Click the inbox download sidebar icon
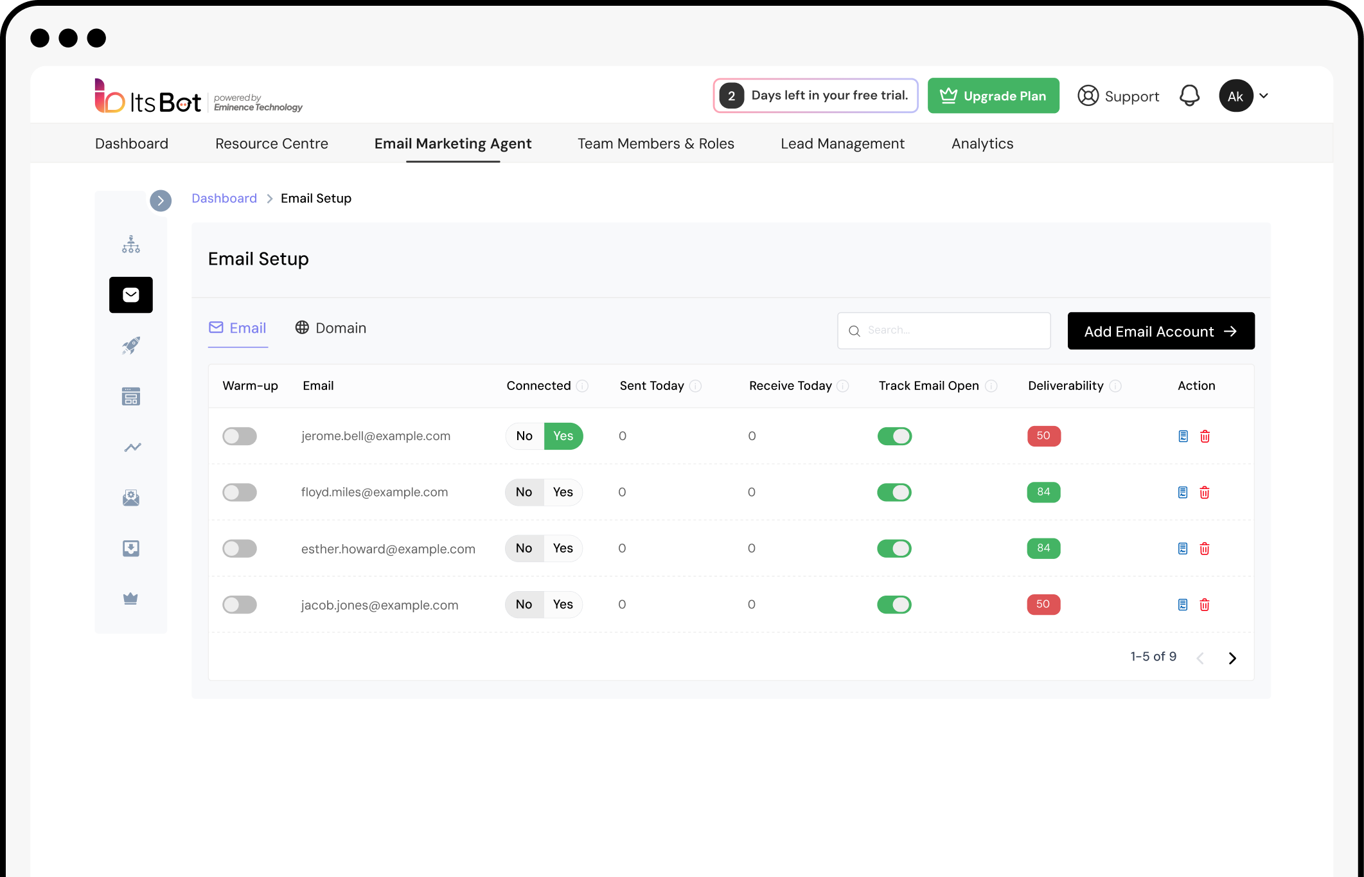Viewport: 1364px width, 877px height. (131, 548)
